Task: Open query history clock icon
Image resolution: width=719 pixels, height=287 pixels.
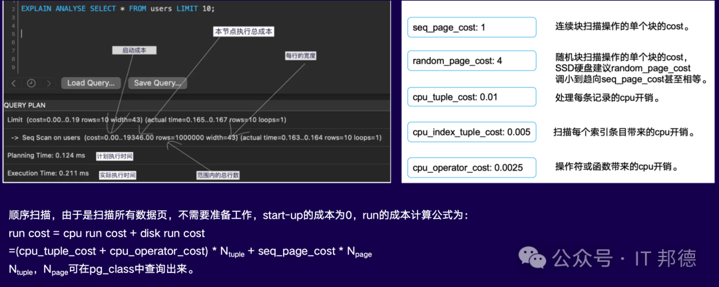Action: coord(31,83)
